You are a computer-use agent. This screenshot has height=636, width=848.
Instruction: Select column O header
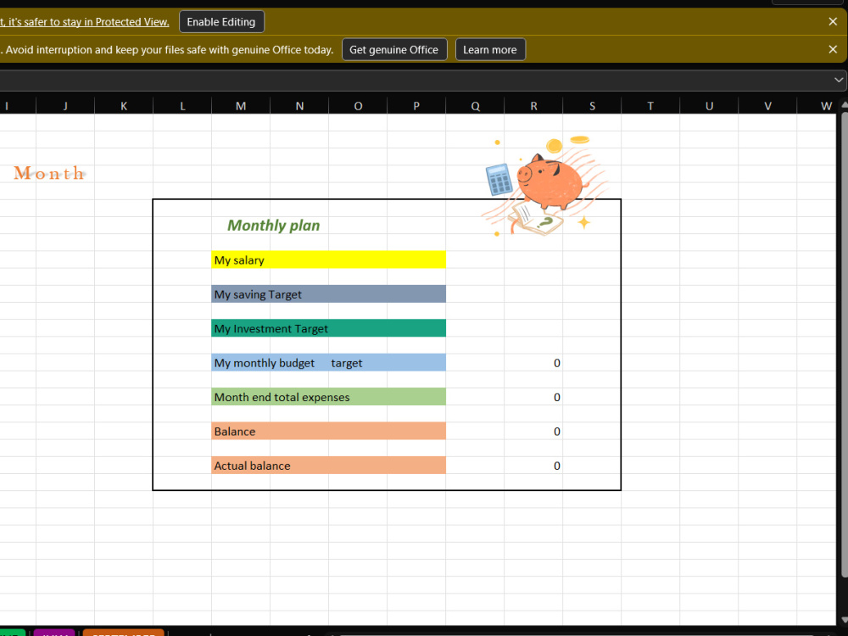pyautogui.click(x=358, y=106)
